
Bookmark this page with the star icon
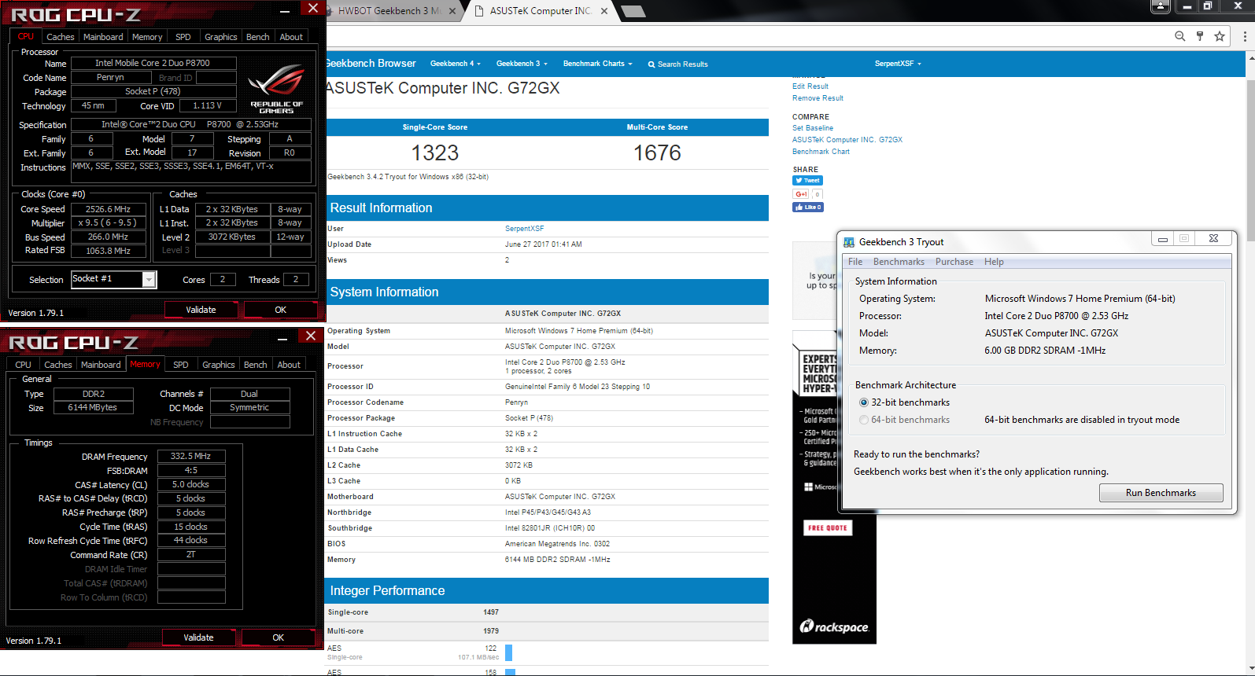(x=1220, y=36)
